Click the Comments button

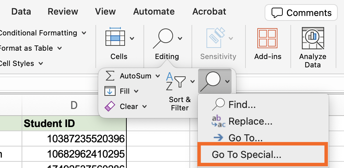point(301,13)
